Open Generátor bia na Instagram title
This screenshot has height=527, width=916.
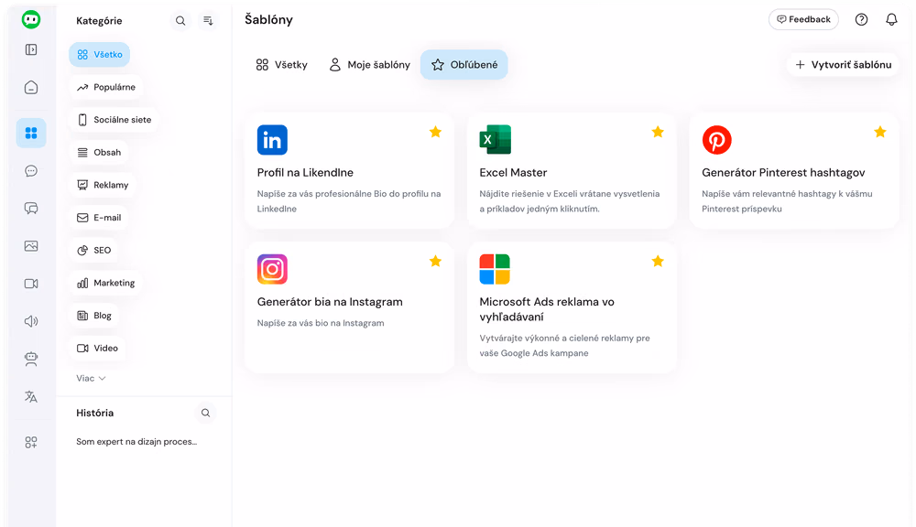[330, 302]
